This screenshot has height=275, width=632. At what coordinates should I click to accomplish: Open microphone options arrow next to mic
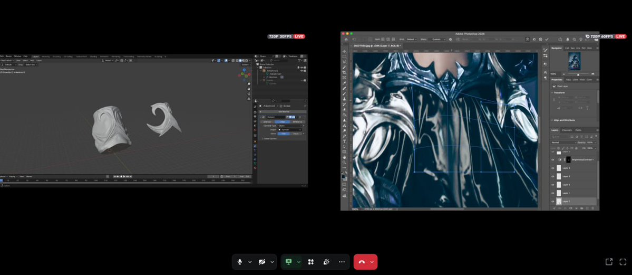250,262
